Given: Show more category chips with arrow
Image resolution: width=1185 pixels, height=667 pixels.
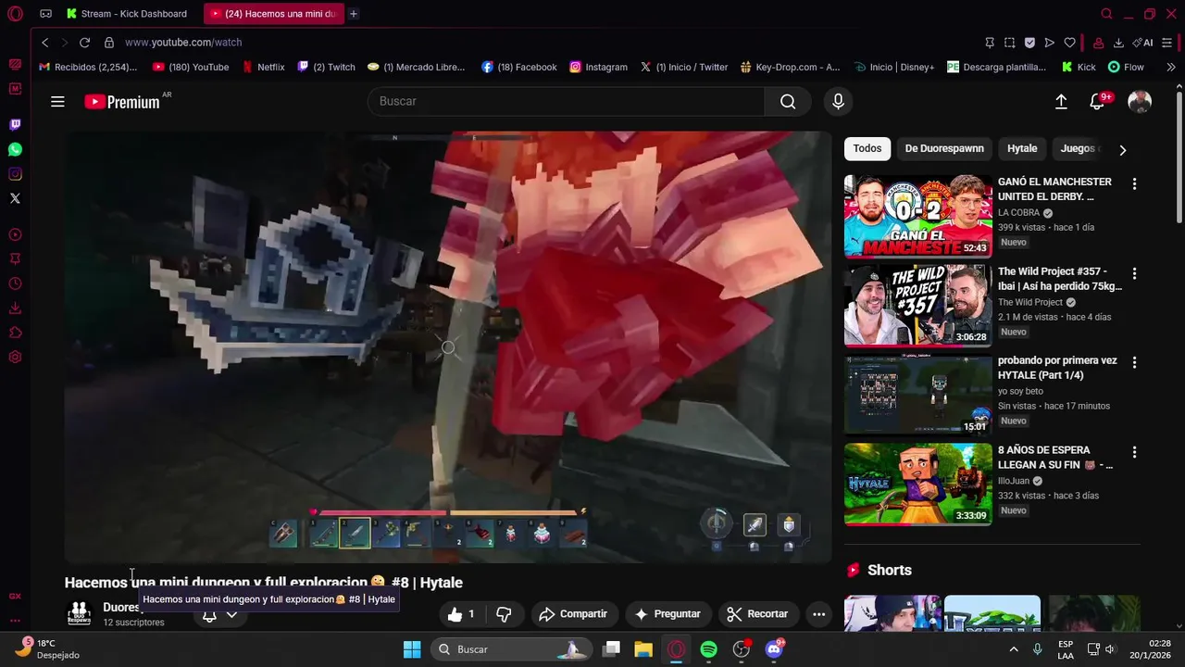Looking at the screenshot, I should click(x=1122, y=150).
